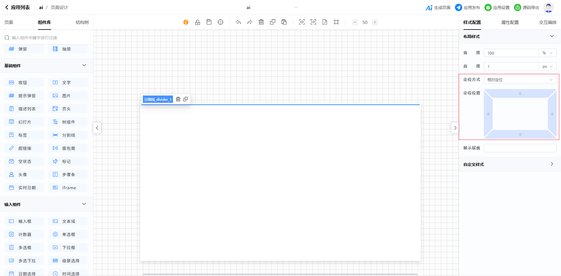Open the width unit % dropdown
Screen dimensions: 561x276
[547, 53]
